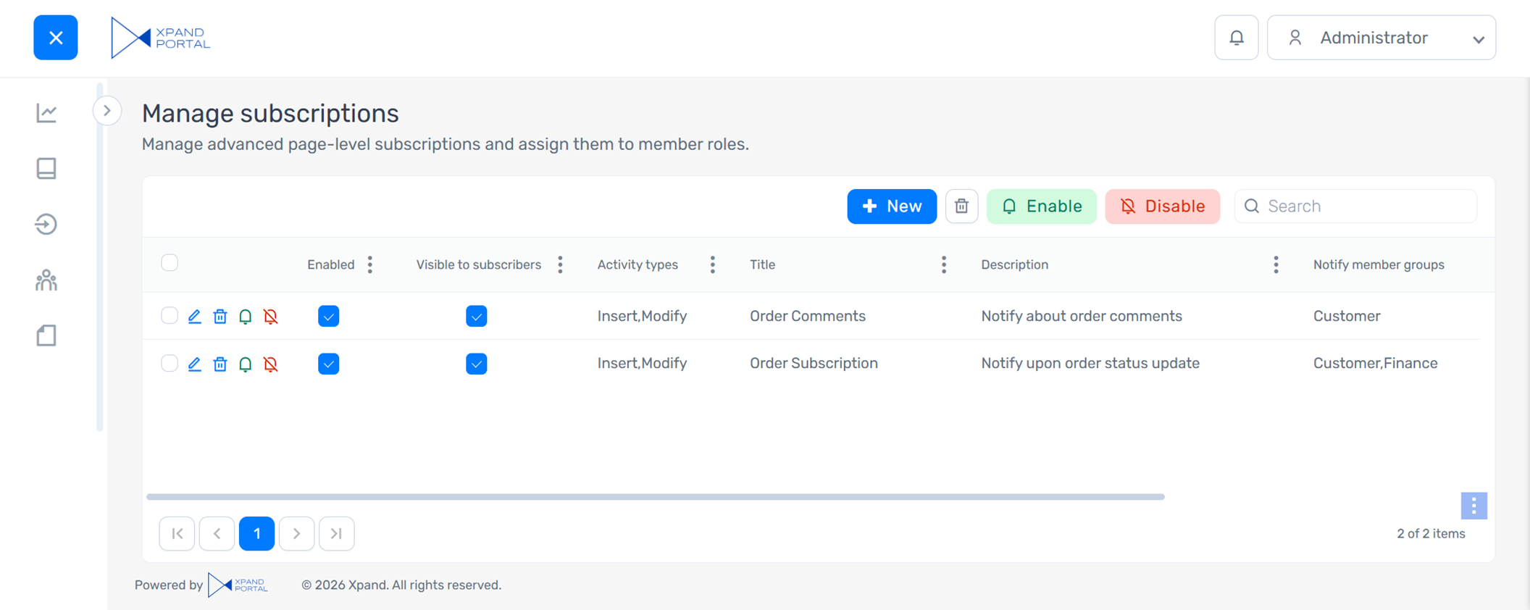Viewport: 1530px width, 610px height.
Task: Select the Order Comments row checkbox
Action: tap(170, 316)
